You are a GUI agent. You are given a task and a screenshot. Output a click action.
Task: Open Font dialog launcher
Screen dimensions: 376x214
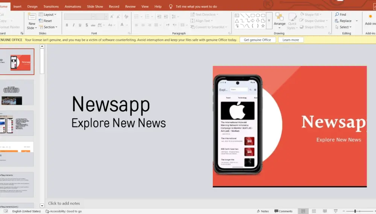click(129, 33)
